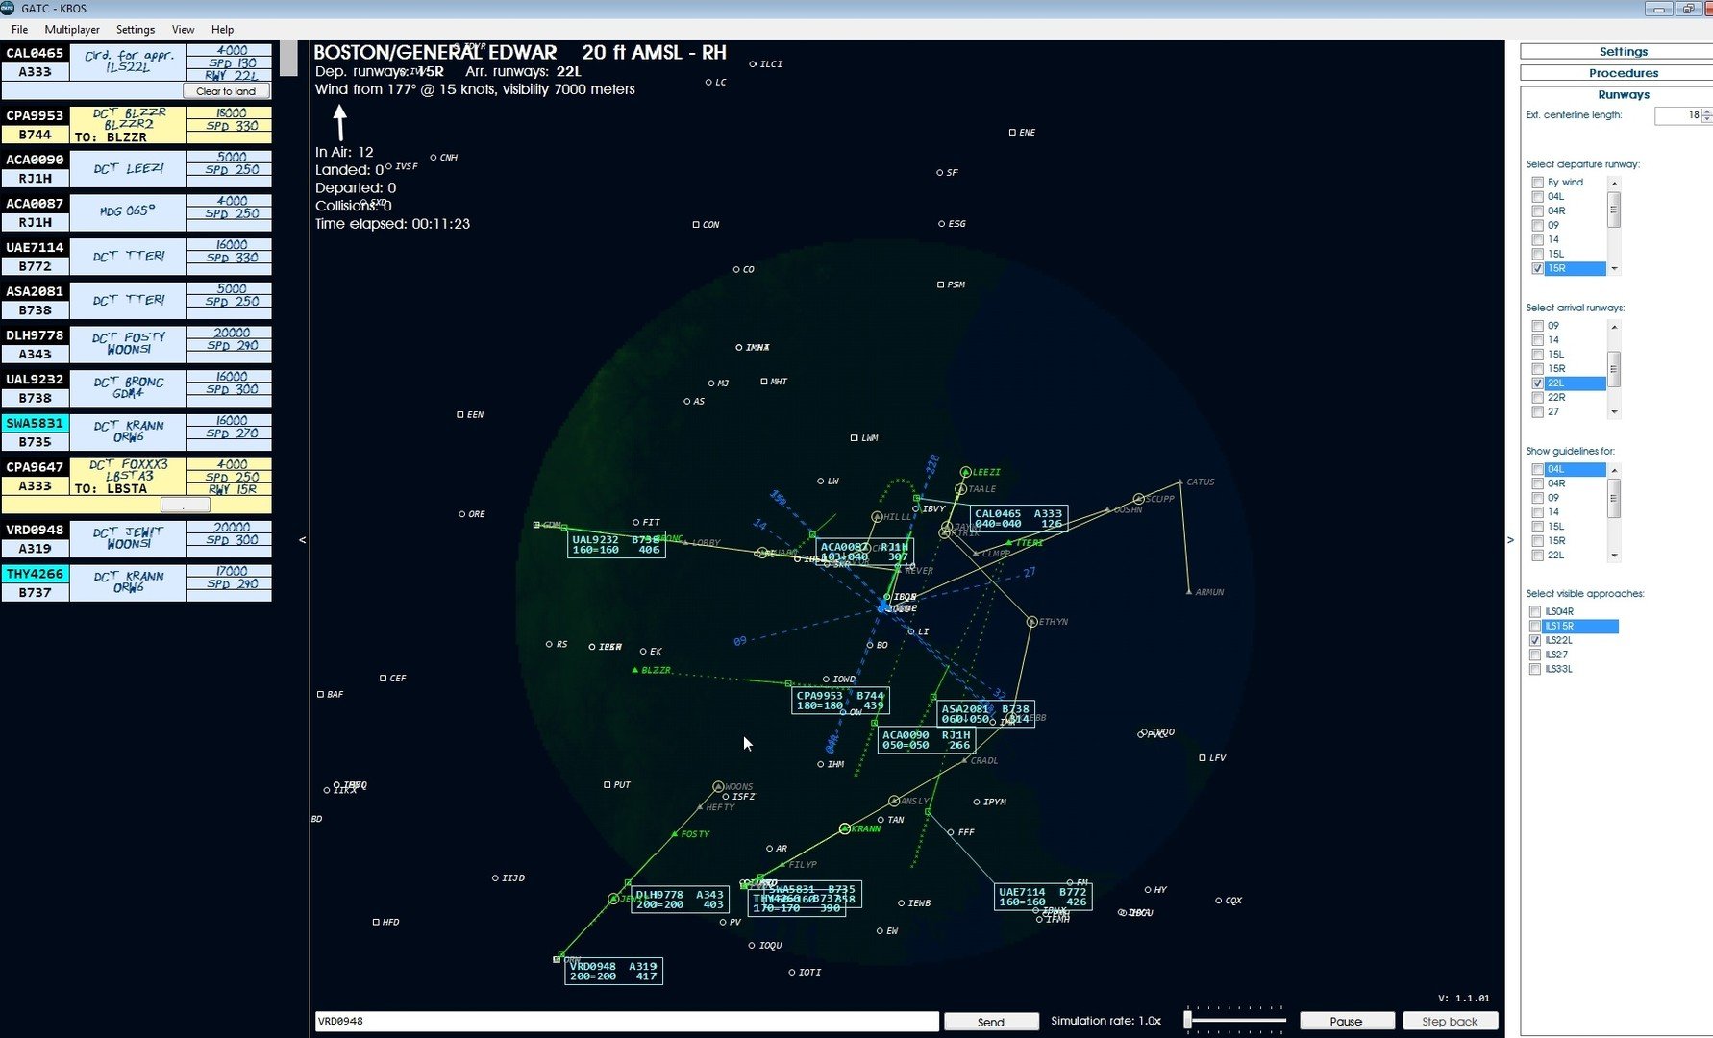Expand the Procedures panel header

click(x=1623, y=72)
